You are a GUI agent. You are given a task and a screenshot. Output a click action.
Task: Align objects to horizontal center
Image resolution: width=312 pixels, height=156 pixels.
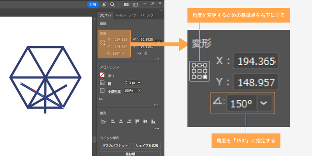[x=121, y=121]
